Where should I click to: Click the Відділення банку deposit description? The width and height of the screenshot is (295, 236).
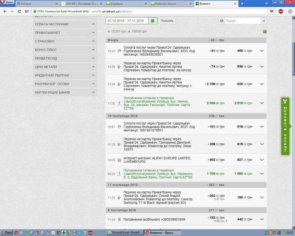point(158,174)
